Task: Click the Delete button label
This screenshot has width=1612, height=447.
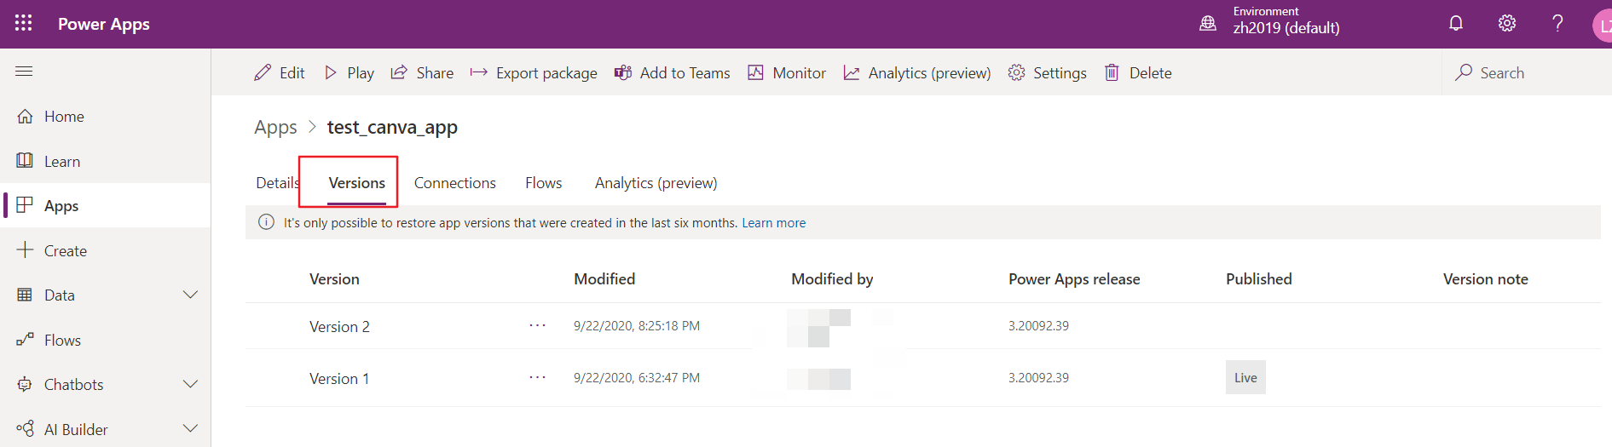Action: click(1151, 73)
